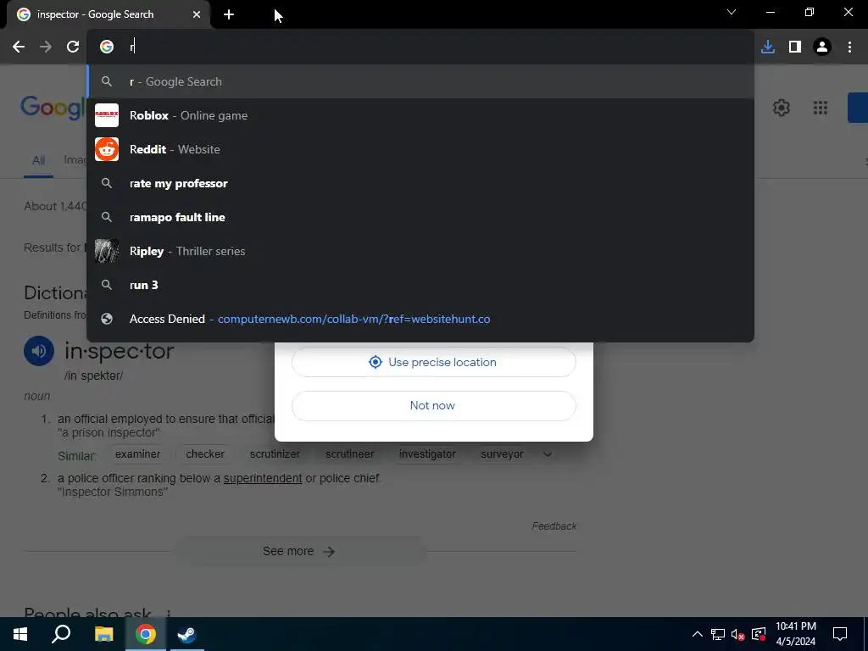Click the globe icon beside Access Denied
Image resolution: width=868 pixels, height=651 pixels.
tap(107, 319)
